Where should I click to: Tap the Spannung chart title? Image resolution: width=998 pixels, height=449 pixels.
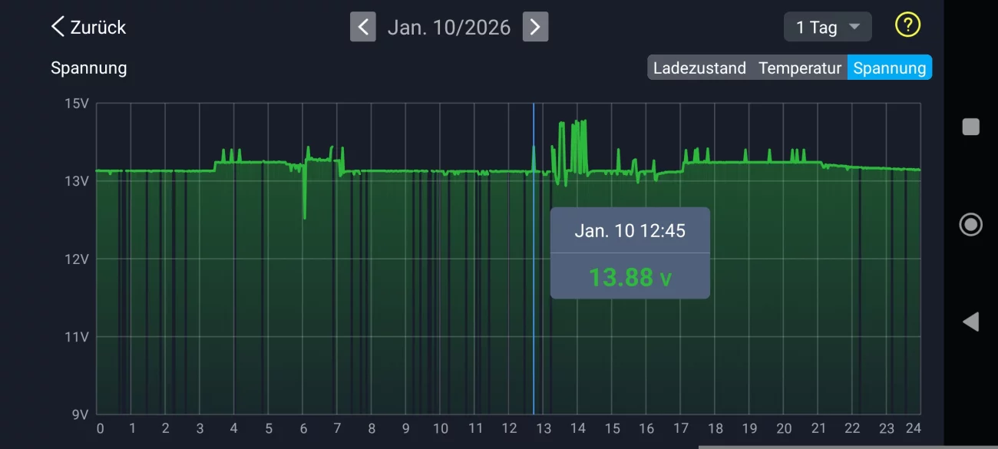pyautogui.click(x=88, y=68)
